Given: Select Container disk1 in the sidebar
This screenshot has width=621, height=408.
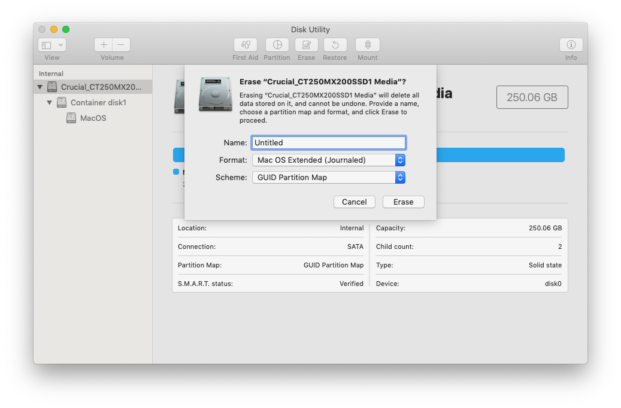Looking at the screenshot, I should [98, 103].
